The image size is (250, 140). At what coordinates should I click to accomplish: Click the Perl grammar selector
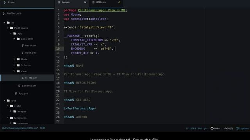click(200, 128)
